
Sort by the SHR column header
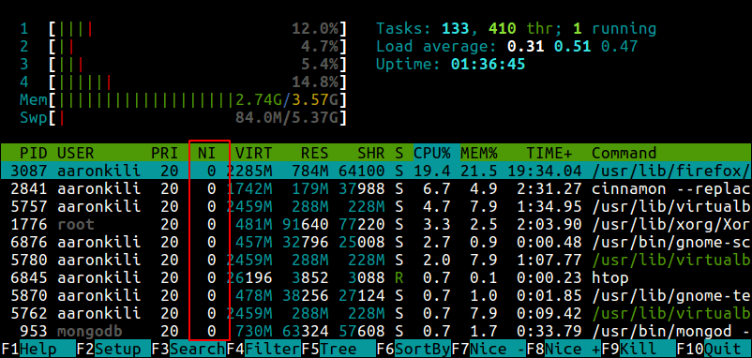coord(371,154)
